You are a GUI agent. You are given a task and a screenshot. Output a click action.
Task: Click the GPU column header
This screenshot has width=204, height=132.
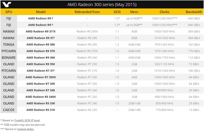[x=9, y=12]
